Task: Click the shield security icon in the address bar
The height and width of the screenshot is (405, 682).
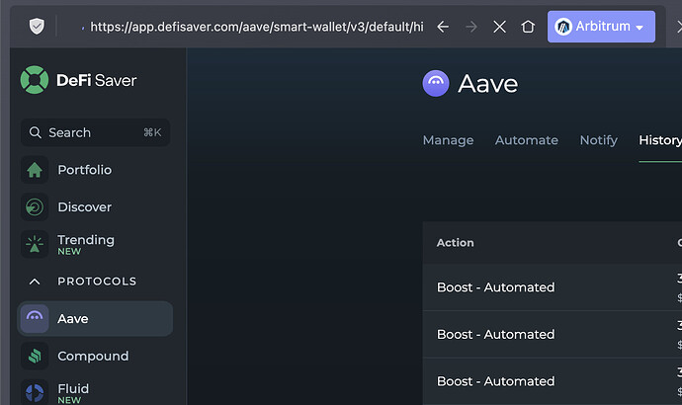Action: [37, 27]
